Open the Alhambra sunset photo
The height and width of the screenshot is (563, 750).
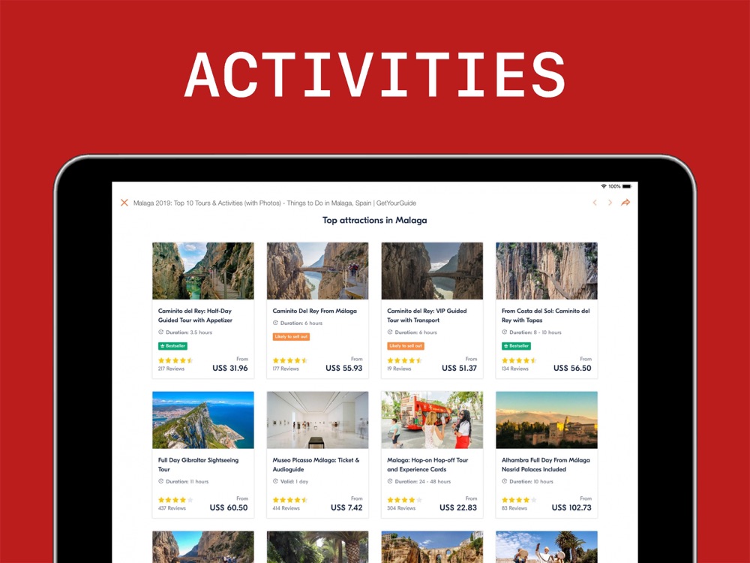coord(546,420)
